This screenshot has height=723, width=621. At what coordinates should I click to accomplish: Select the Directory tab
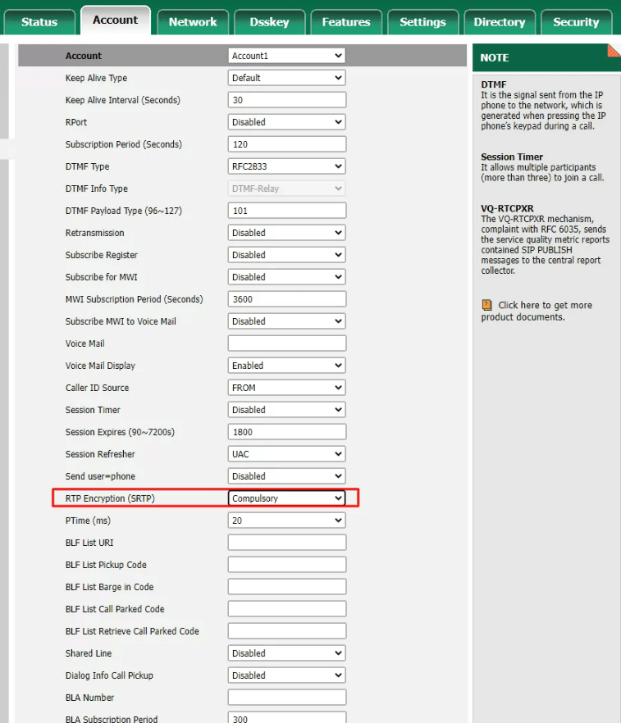pos(499,22)
